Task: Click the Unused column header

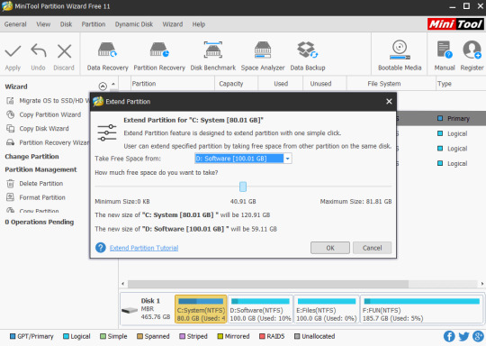Action: (324, 84)
